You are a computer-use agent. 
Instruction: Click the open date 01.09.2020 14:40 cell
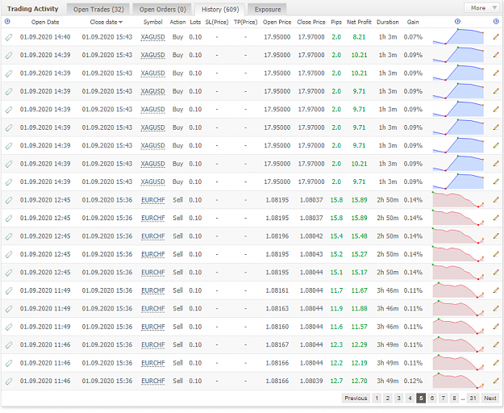tap(45, 37)
